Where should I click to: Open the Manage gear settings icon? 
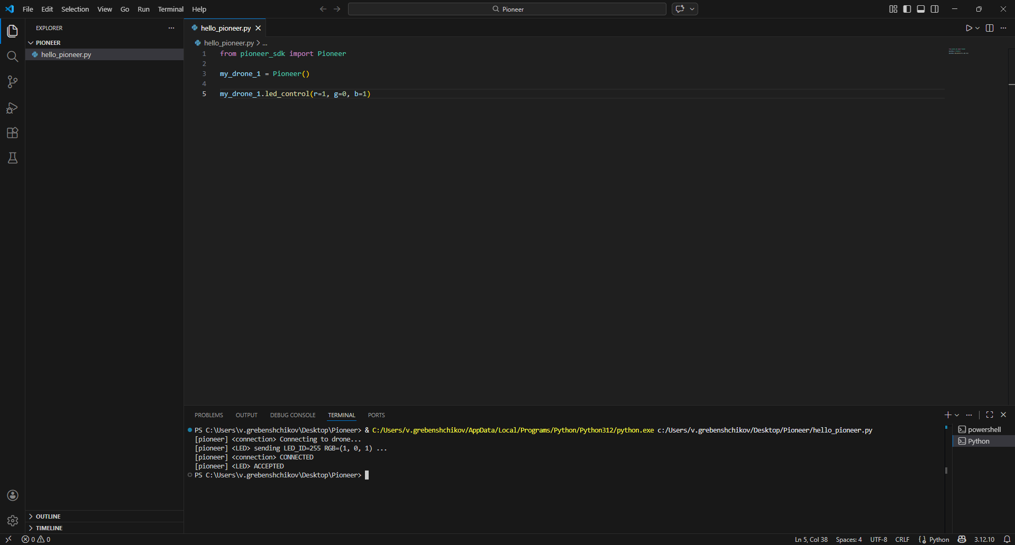(x=13, y=521)
